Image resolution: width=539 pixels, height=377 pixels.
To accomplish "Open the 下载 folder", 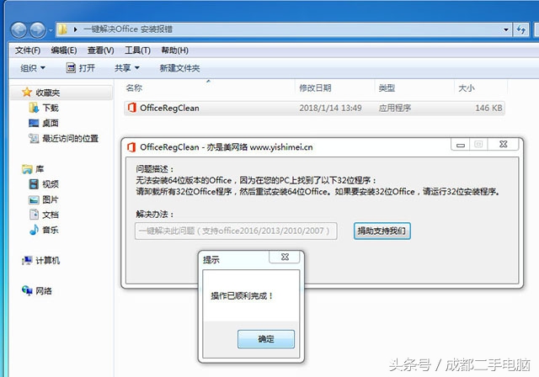I will (51, 109).
